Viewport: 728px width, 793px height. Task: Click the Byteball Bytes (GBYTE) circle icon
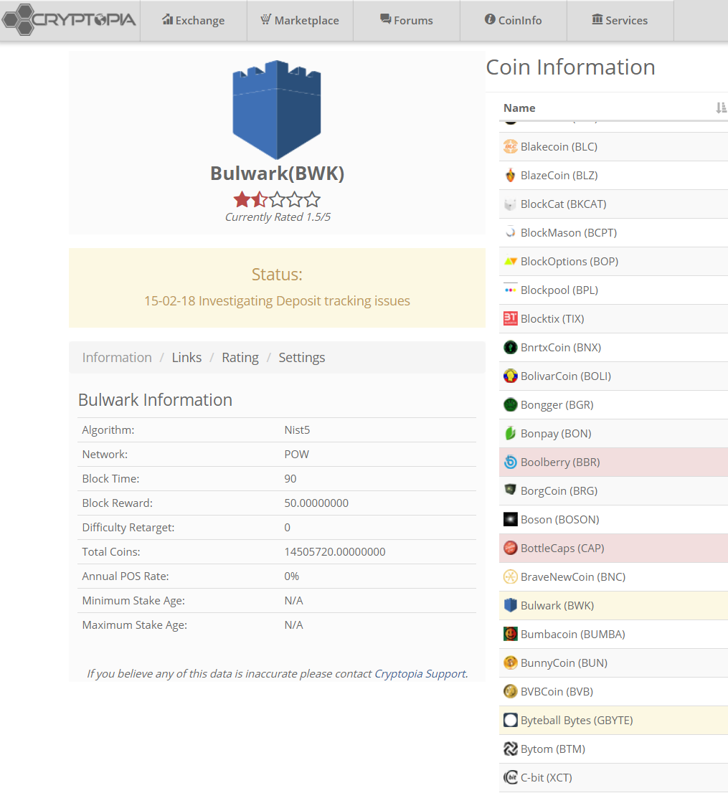[x=511, y=720]
